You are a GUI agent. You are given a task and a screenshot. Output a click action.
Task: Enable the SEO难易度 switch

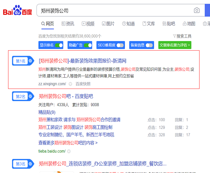[120, 45]
